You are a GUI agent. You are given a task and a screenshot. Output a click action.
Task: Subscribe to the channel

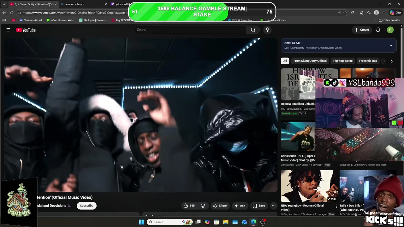coord(86,206)
